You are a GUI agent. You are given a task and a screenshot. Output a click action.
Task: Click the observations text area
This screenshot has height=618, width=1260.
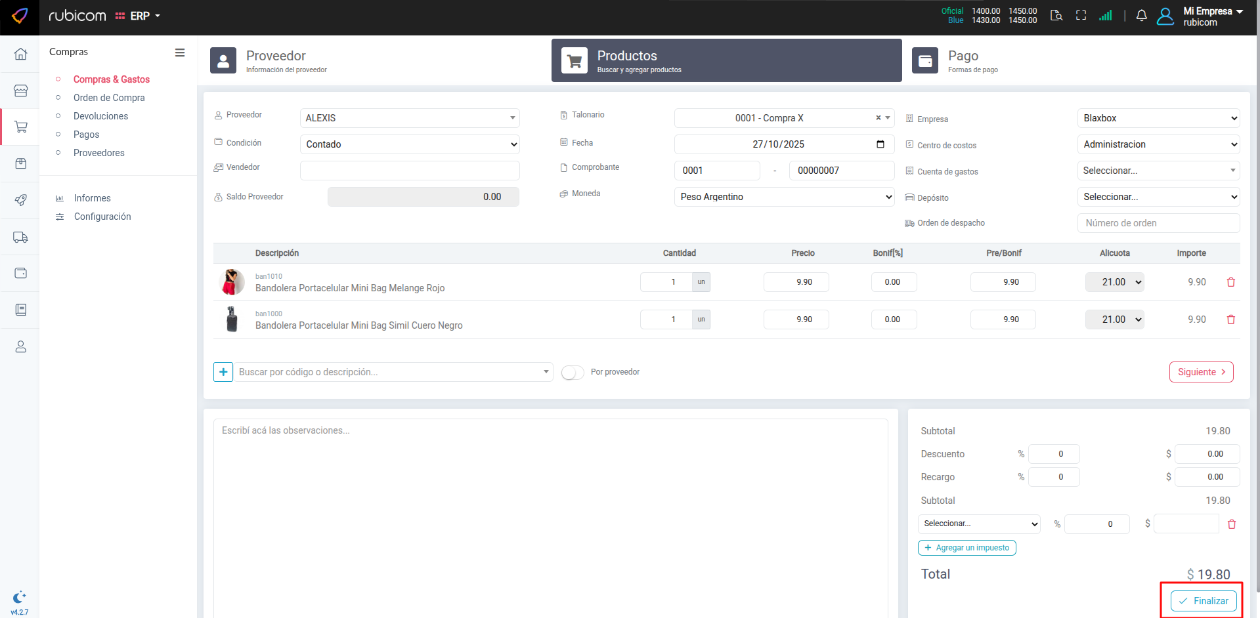click(550, 512)
